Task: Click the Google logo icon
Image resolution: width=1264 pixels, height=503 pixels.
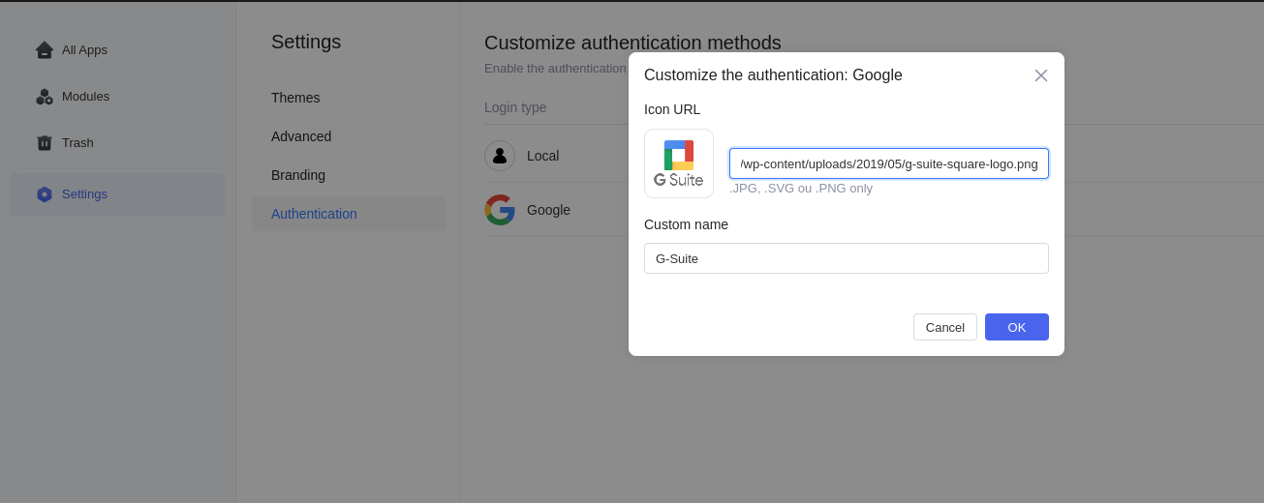Action: (500, 210)
